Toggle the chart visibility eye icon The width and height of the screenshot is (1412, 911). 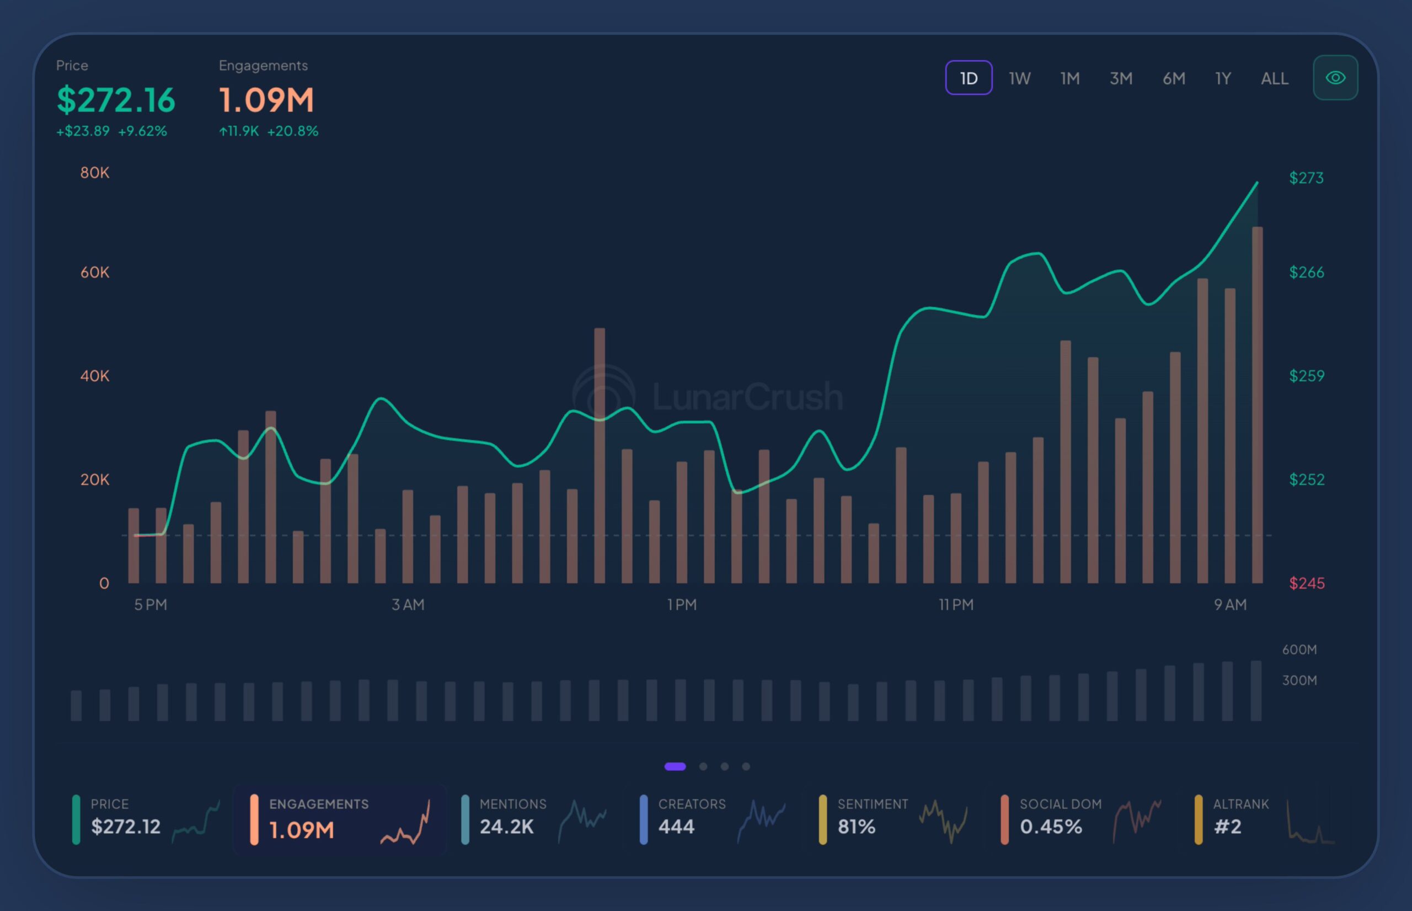click(1335, 77)
